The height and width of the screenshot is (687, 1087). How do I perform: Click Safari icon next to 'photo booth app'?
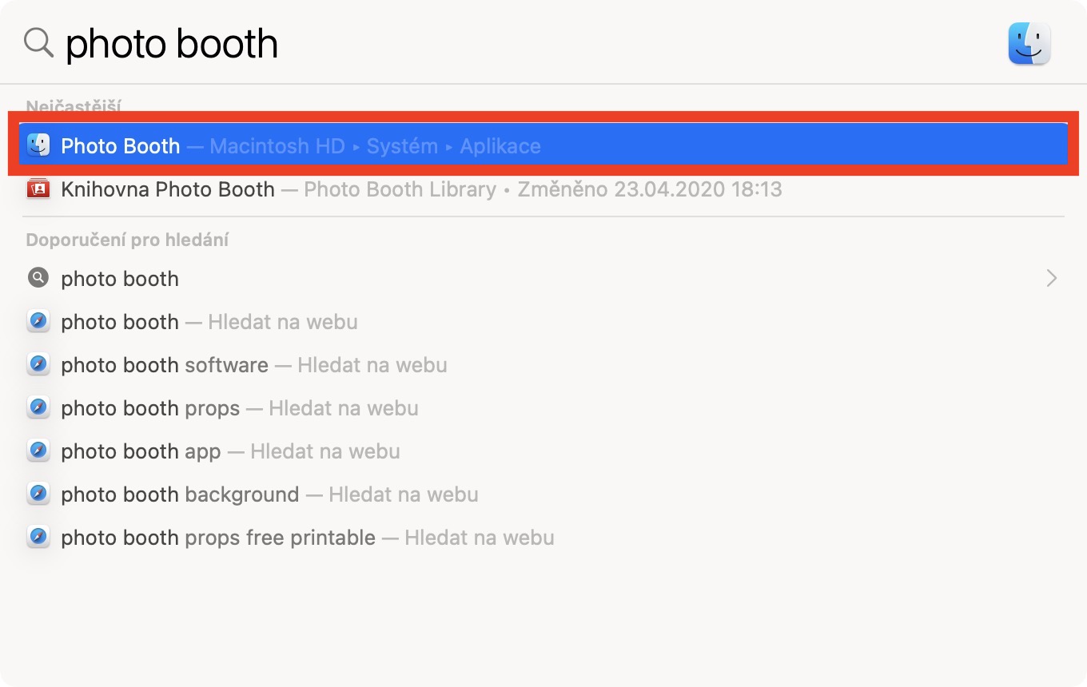38,451
